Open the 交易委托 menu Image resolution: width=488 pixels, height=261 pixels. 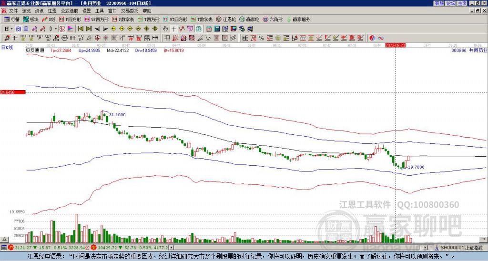[x=130, y=11]
